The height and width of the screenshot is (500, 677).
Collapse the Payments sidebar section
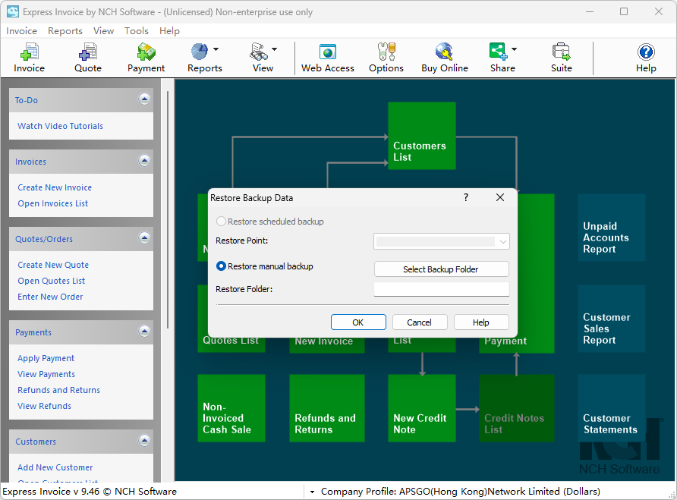[144, 331]
